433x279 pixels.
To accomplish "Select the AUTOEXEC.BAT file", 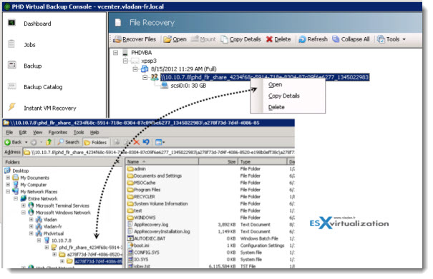I will click(150, 238).
